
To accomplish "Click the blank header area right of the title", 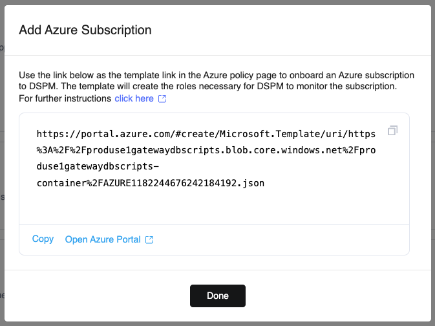I will tap(291, 30).
